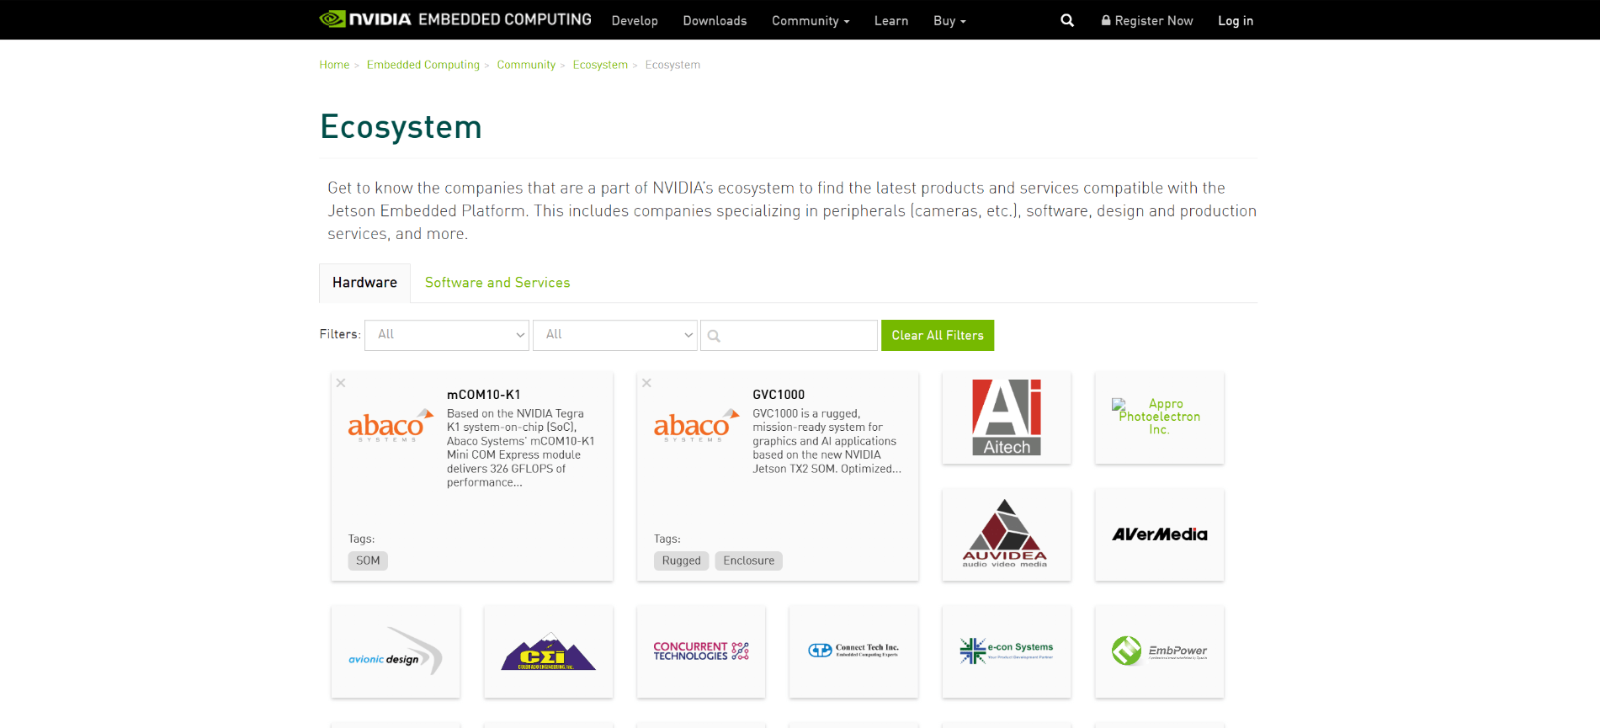Open the Colorado Engineering CEI tile
The image size is (1600, 728).
[x=549, y=651]
